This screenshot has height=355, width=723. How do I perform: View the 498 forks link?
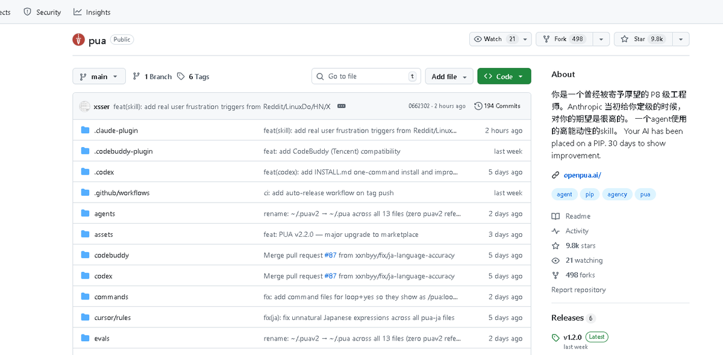tap(573, 275)
